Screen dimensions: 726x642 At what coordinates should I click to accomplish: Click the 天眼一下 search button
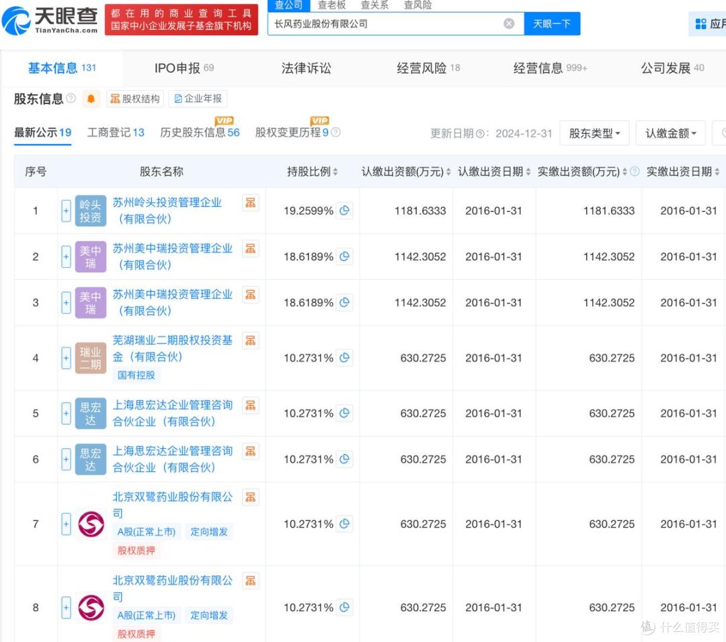(x=552, y=23)
